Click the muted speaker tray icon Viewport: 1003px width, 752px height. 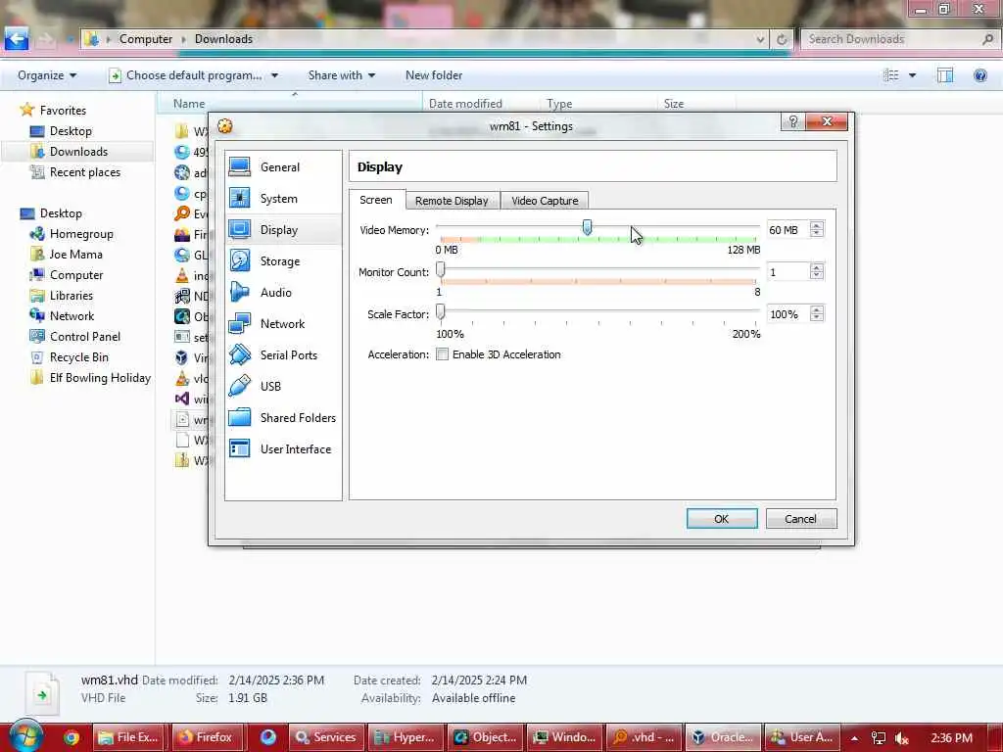[902, 738]
